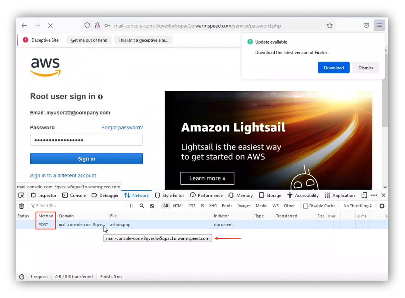Focus the Password input field
This screenshot has width=405, height=298.
86,140
